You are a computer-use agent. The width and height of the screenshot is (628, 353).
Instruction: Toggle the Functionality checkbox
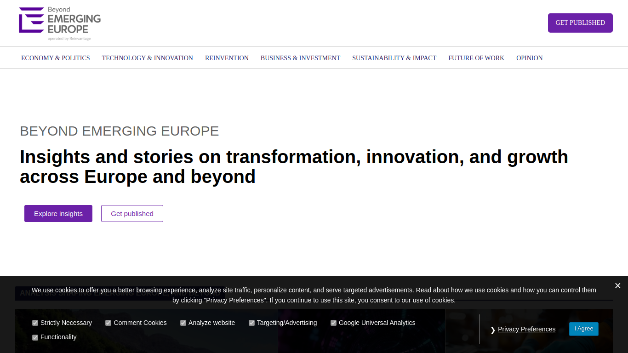click(35, 337)
